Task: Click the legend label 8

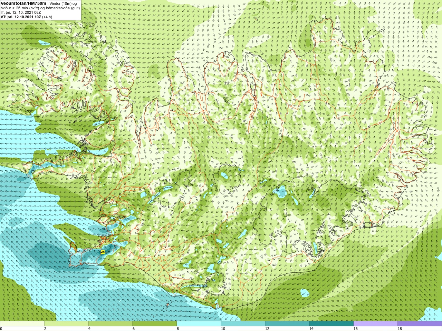Action: [178, 329]
